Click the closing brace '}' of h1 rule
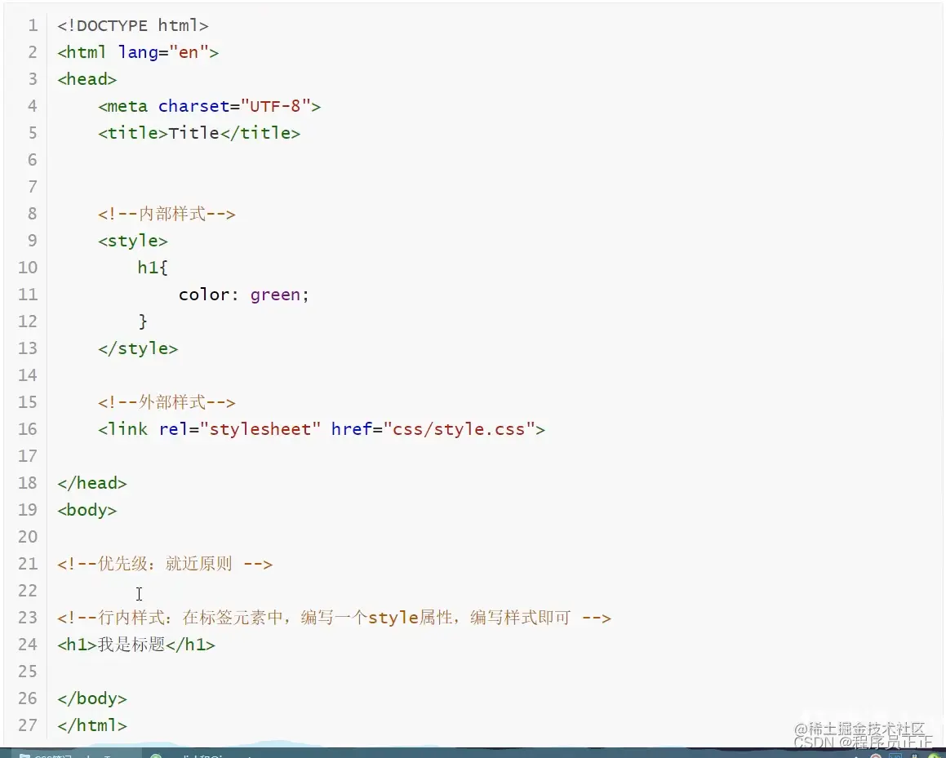Image resolution: width=946 pixels, height=758 pixels. pyautogui.click(x=143, y=321)
